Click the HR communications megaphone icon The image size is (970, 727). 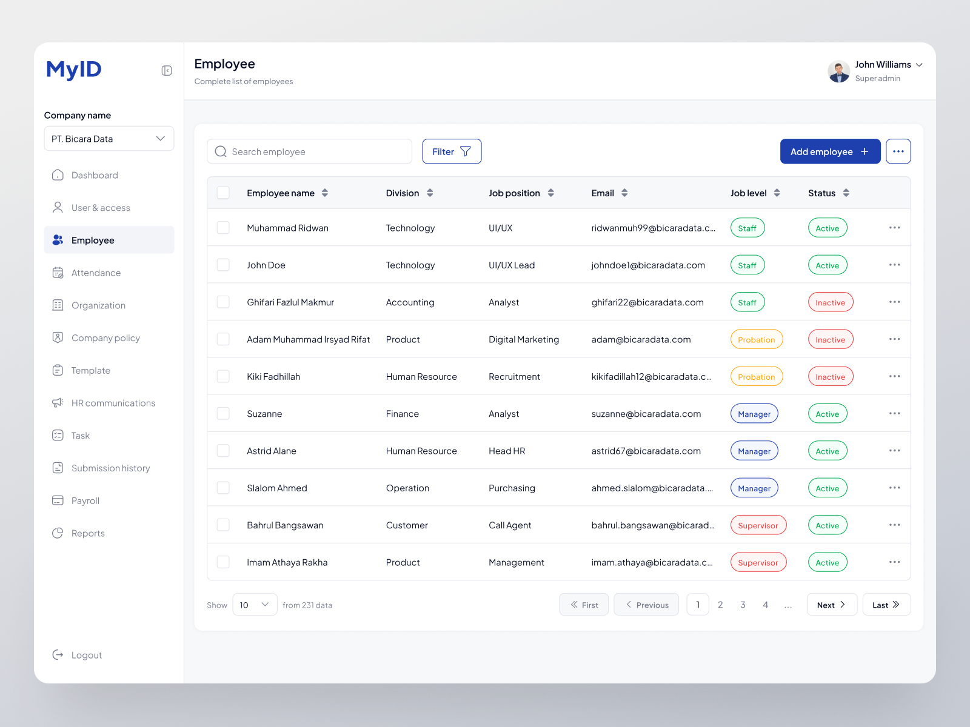click(58, 403)
